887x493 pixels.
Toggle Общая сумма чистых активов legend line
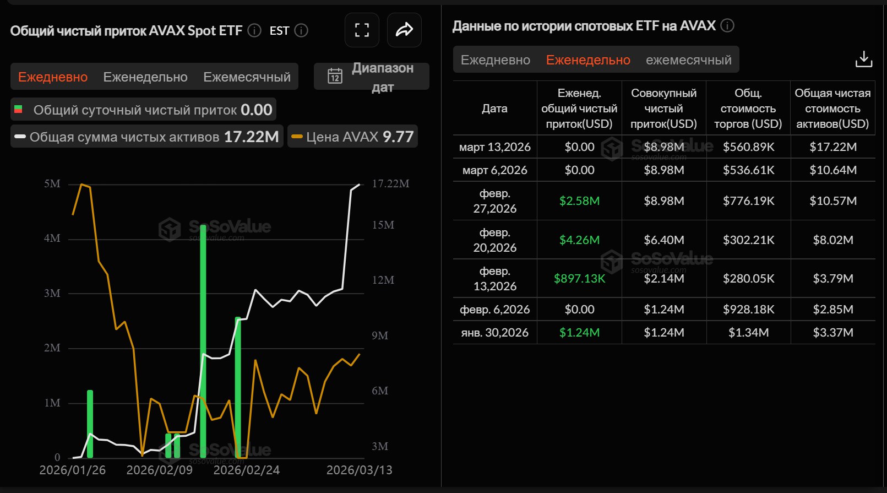tap(146, 137)
